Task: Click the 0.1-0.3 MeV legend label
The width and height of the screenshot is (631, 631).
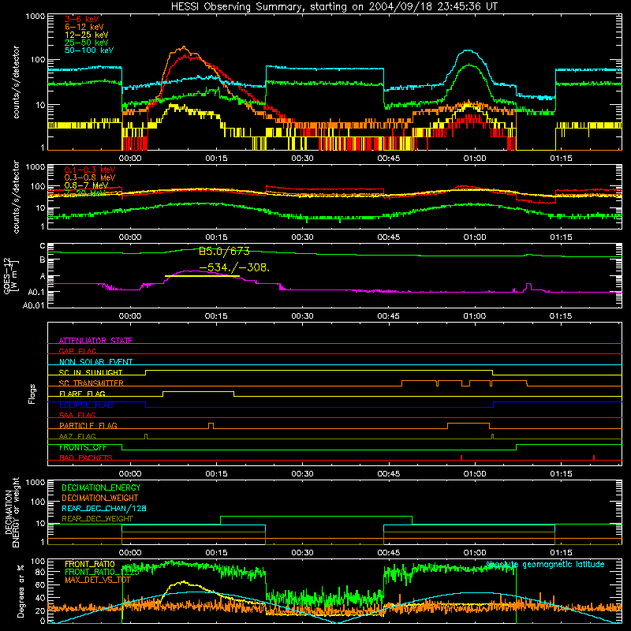Action: [90, 170]
